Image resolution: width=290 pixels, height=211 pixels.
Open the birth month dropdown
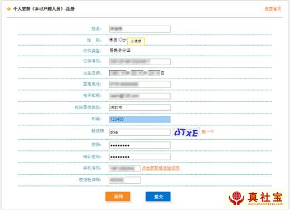pyautogui.click(x=137, y=73)
